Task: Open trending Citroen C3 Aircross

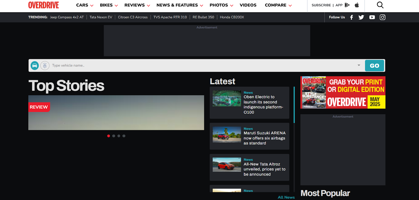Action: (x=133, y=17)
